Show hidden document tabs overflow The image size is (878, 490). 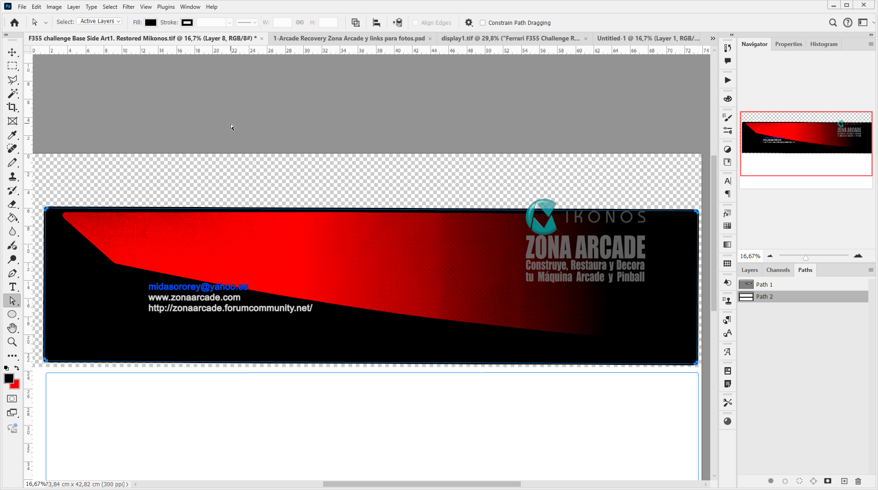click(713, 38)
